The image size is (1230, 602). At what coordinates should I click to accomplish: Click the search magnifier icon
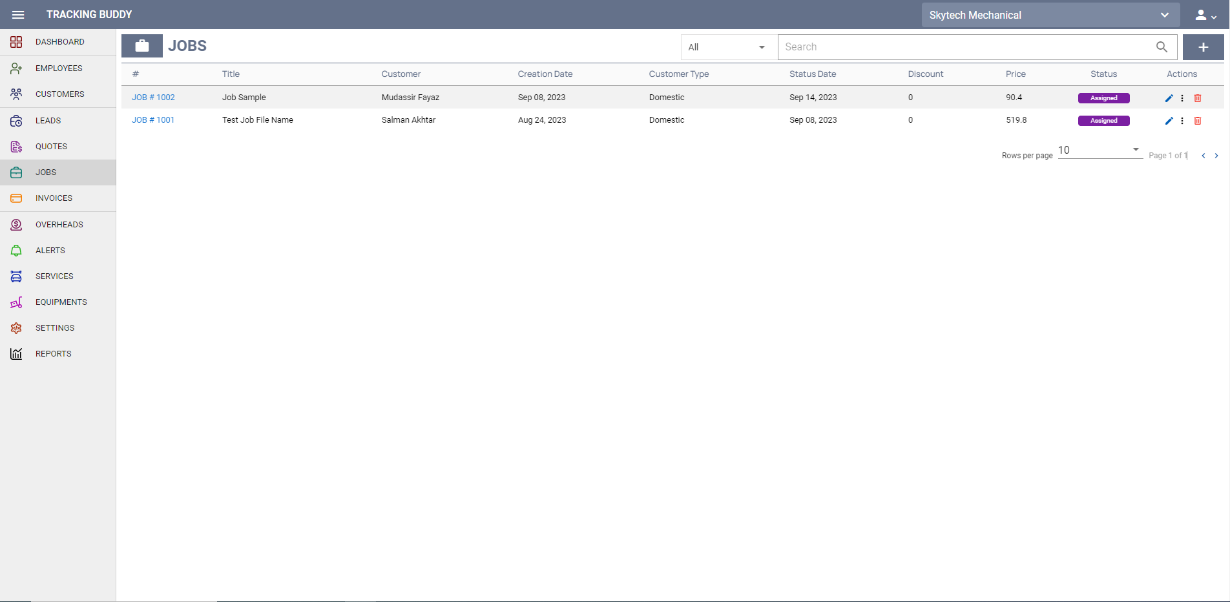tap(1162, 47)
